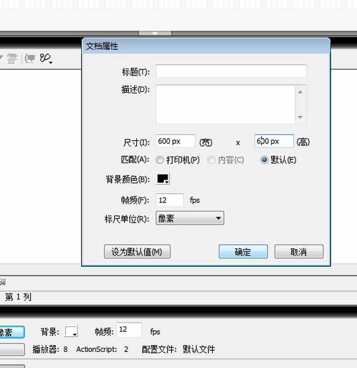Click inside the 描述(D) text area
The image size is (357, 368).
[x=225, y=104]
